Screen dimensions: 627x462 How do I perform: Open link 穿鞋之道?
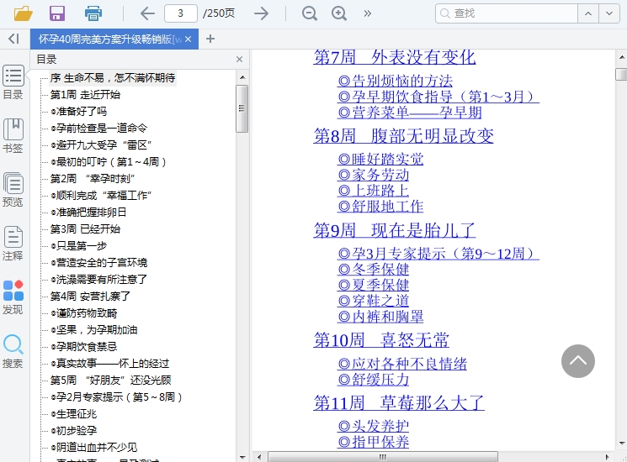tap(373, 301)
